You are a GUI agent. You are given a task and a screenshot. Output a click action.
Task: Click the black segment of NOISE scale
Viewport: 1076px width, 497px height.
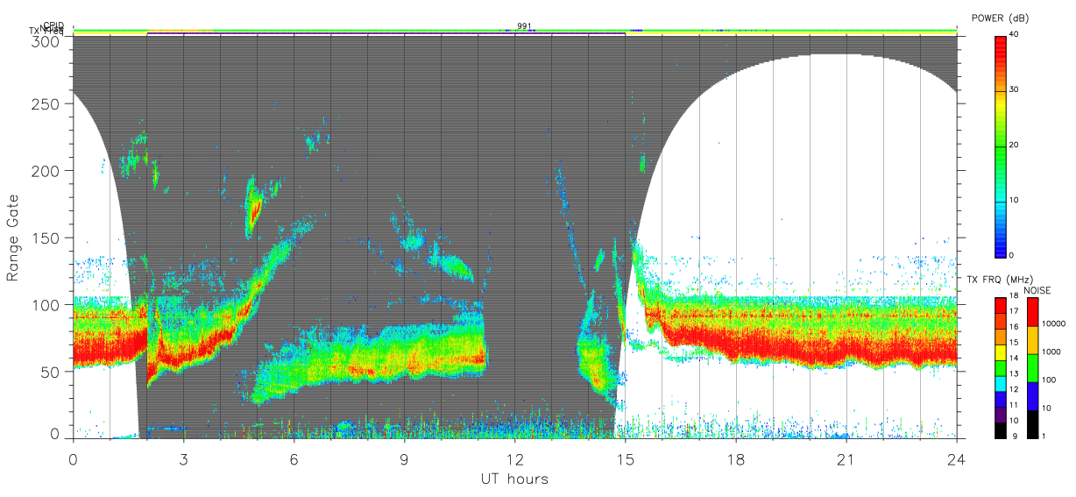click(x=1034, y=424)
